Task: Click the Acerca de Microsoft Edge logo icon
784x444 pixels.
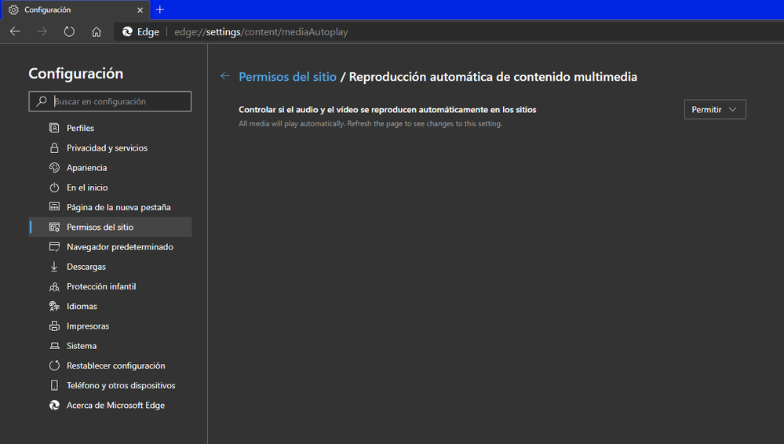Action: point(54,406)
